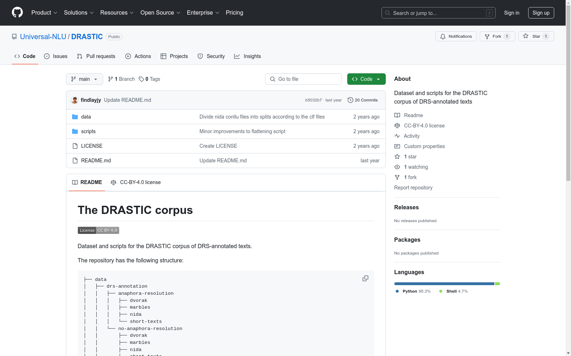This screenshot has height=356, width=571.
Task: Switch to the Issues tab
Action: click(x=56, y=56)
